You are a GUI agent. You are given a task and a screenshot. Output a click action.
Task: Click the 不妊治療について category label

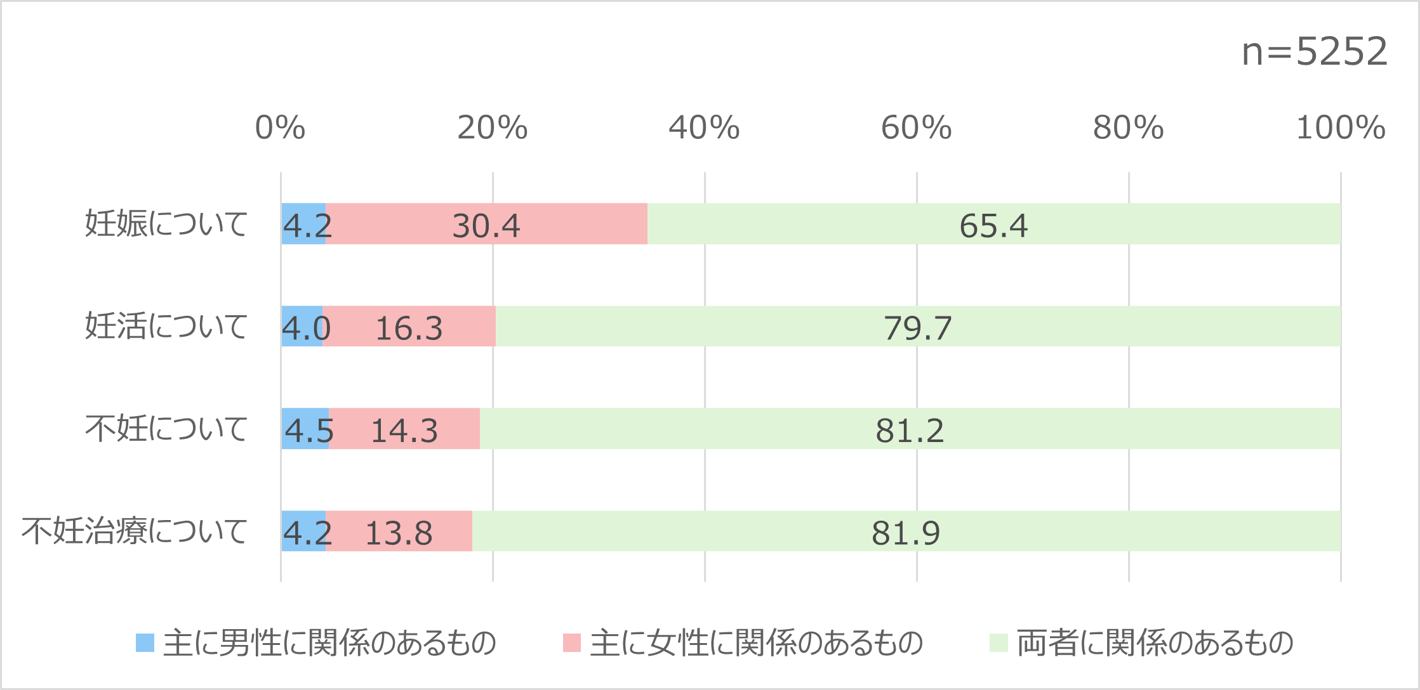pos(135,531)
